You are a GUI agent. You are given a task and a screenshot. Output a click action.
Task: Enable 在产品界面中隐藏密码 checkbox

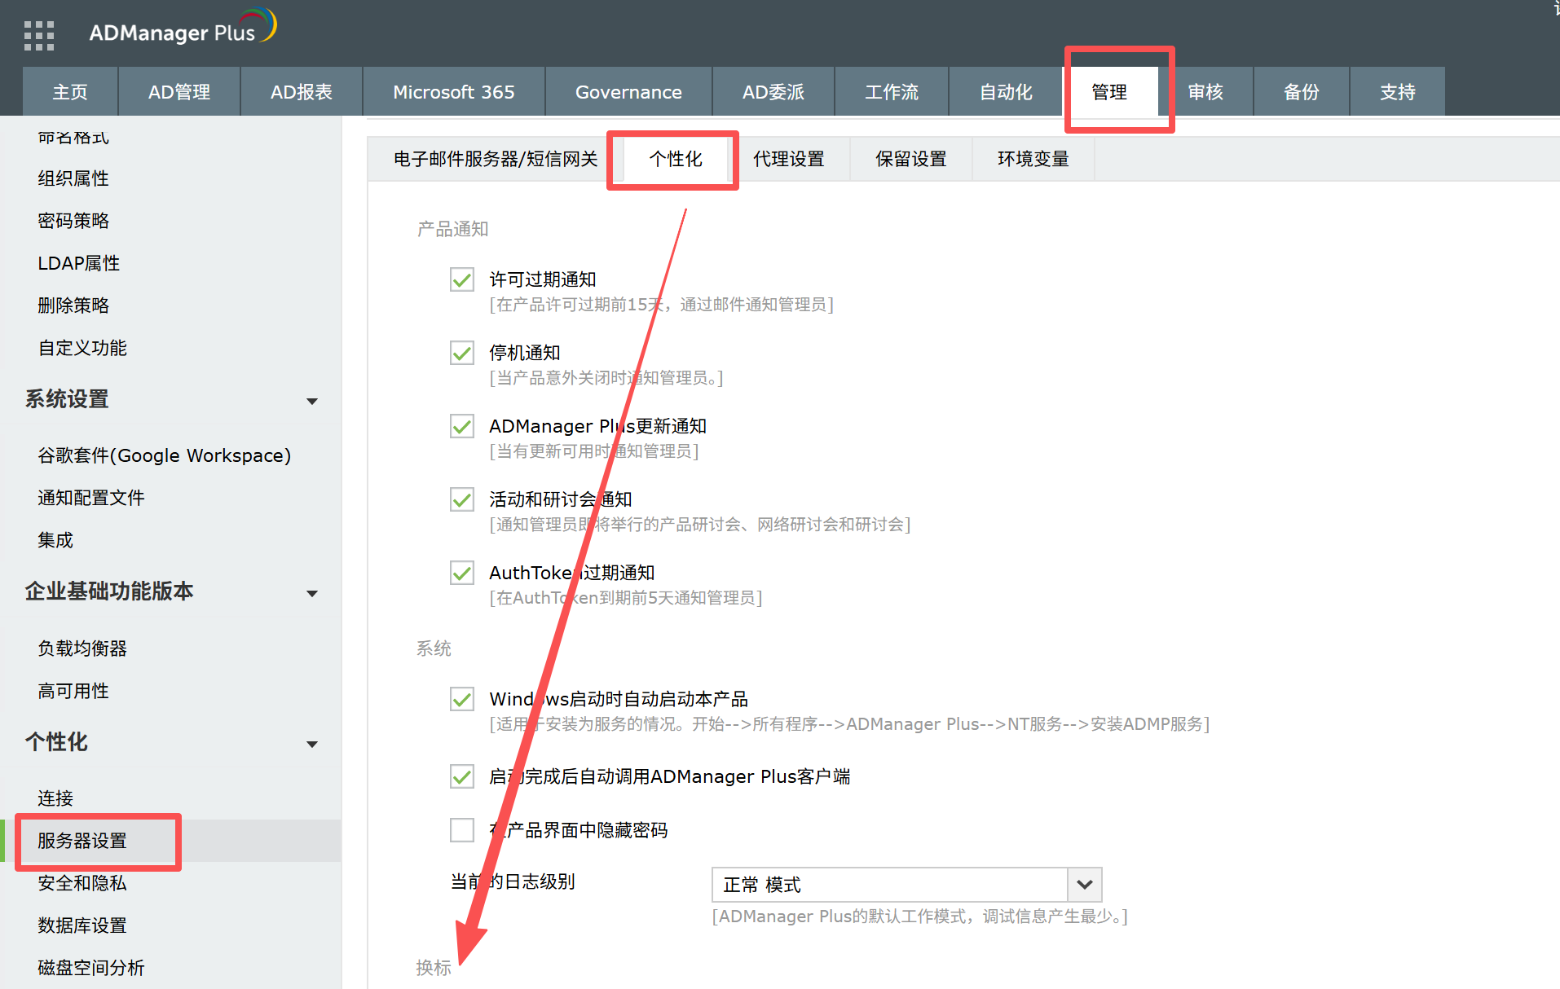[x=462, y=830]
